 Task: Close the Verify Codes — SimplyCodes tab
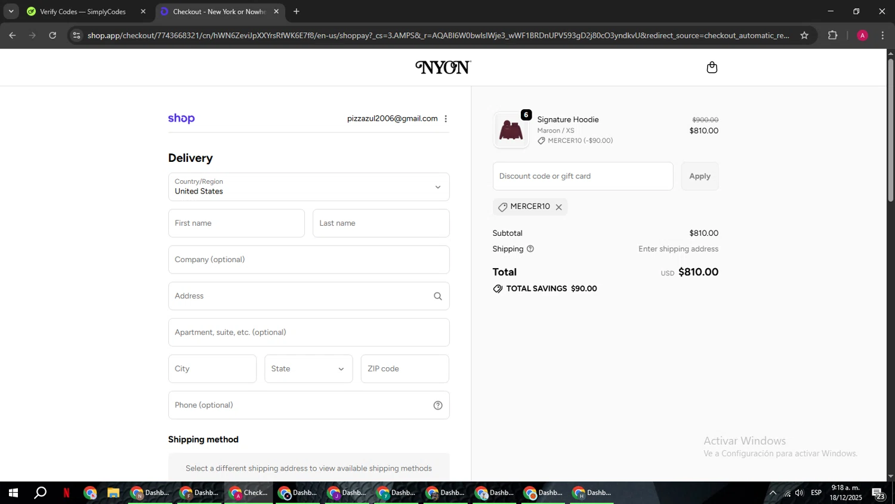click(143, 11)
